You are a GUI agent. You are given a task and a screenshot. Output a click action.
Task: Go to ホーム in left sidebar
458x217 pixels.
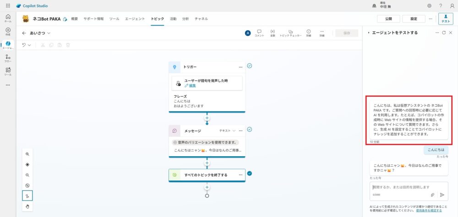coord(8,18)
